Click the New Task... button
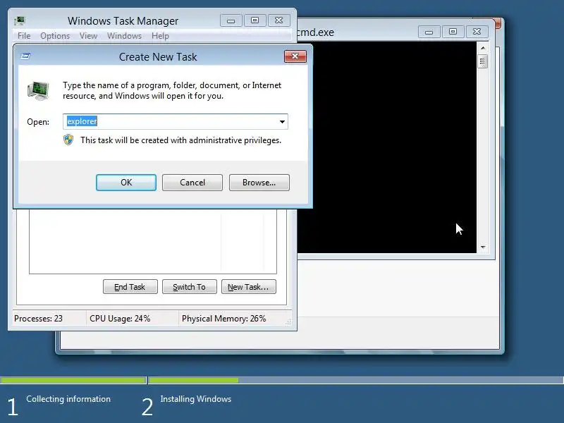564x423 pixels. (x=249, y=287)
